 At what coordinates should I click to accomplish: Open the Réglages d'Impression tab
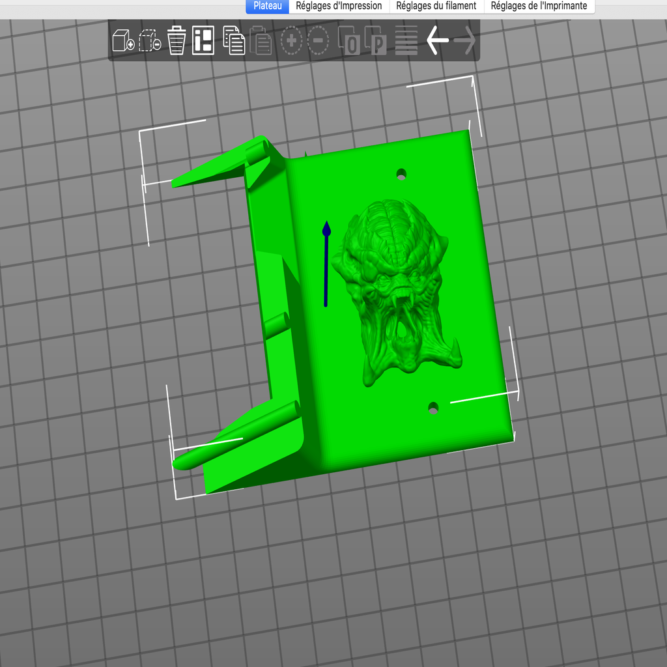click(x=339, y=6)
